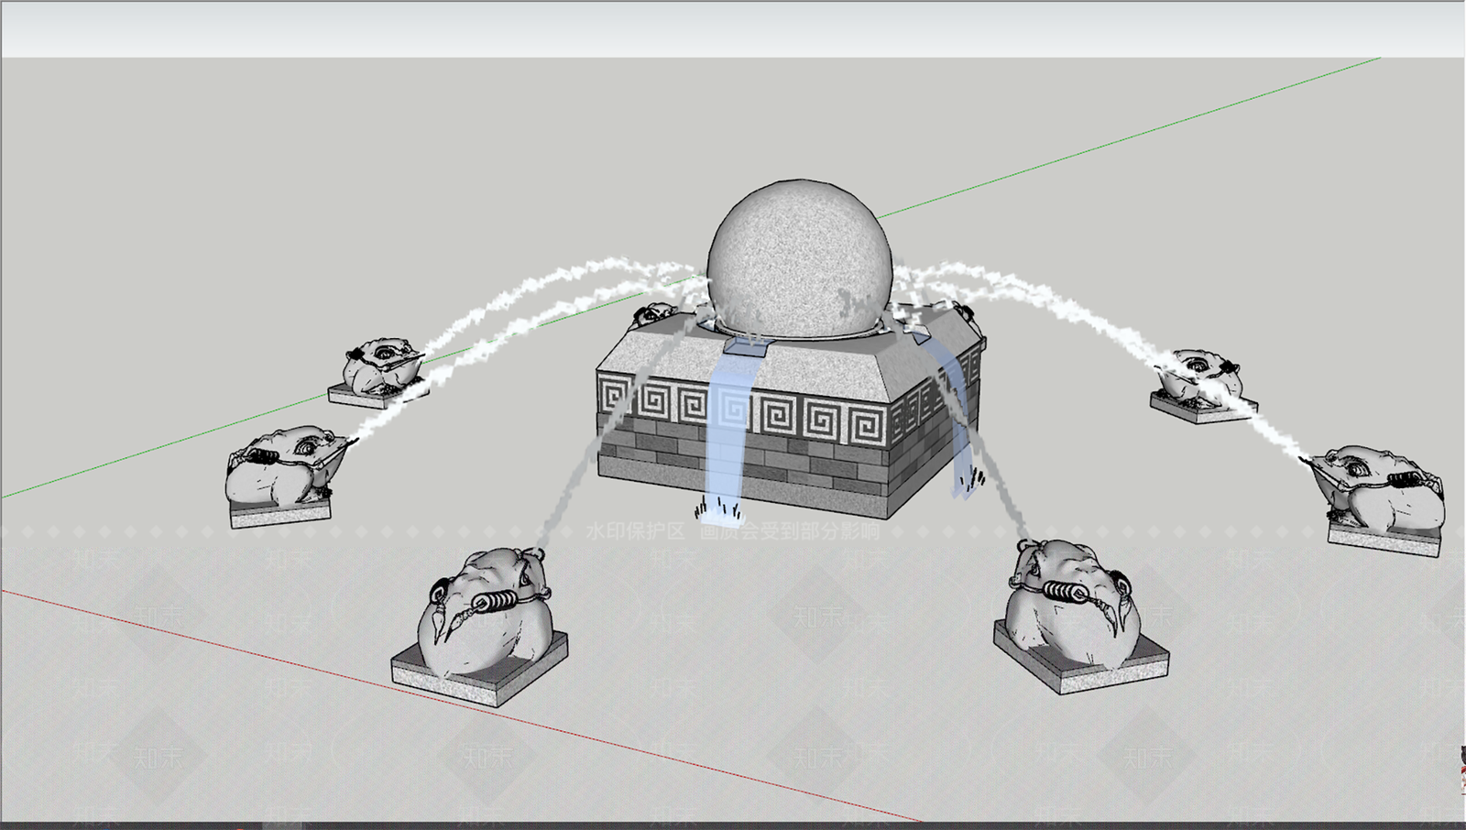1466x830 pixels.
Task: Click the lower-left toad statue facing right
Action: (279, 467)
